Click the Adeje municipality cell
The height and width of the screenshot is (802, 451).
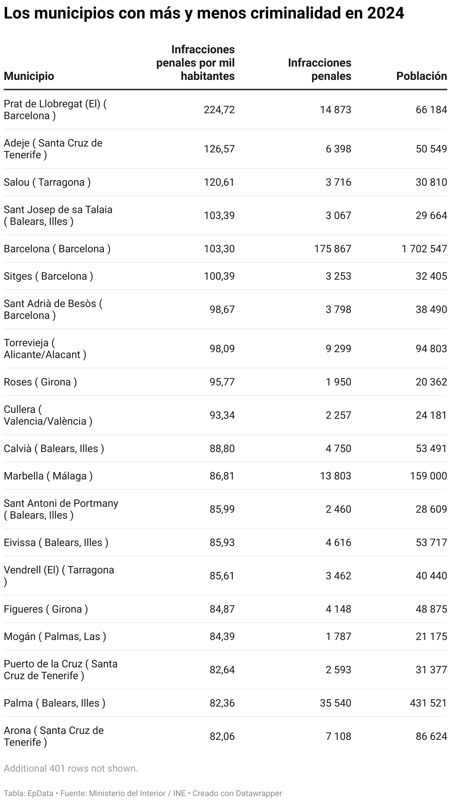53,149
